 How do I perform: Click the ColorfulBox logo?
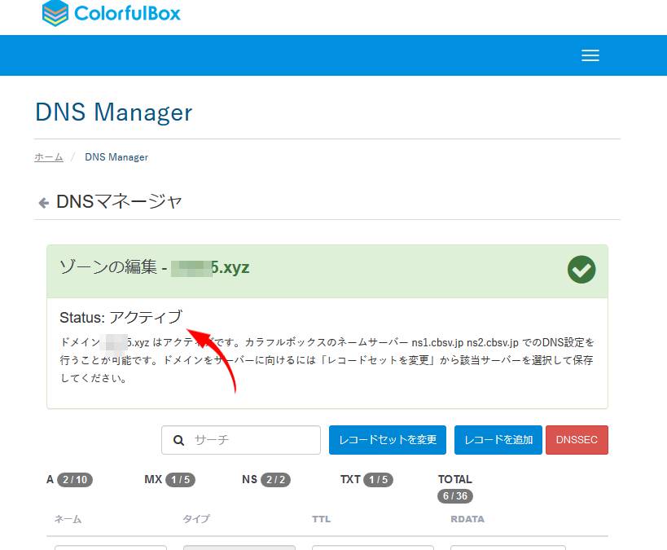tap(112, 13)
